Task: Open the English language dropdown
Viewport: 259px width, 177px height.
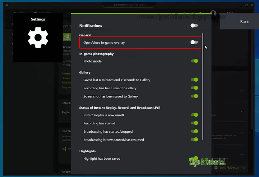Action: 66,112
